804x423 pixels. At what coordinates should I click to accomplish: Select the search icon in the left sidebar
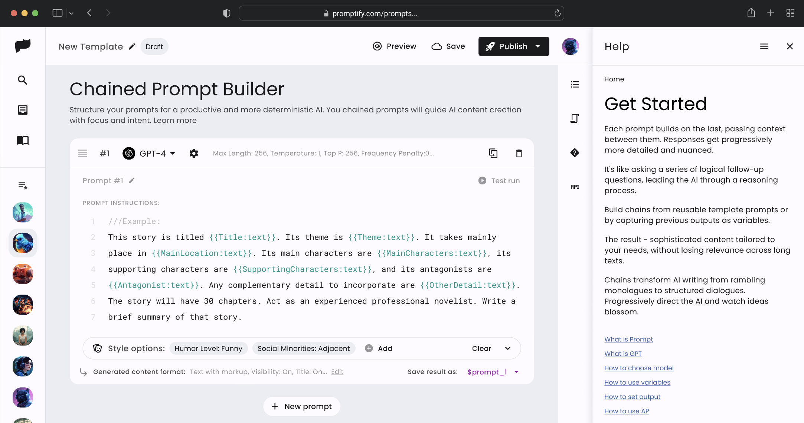click(x=23, y=80)
